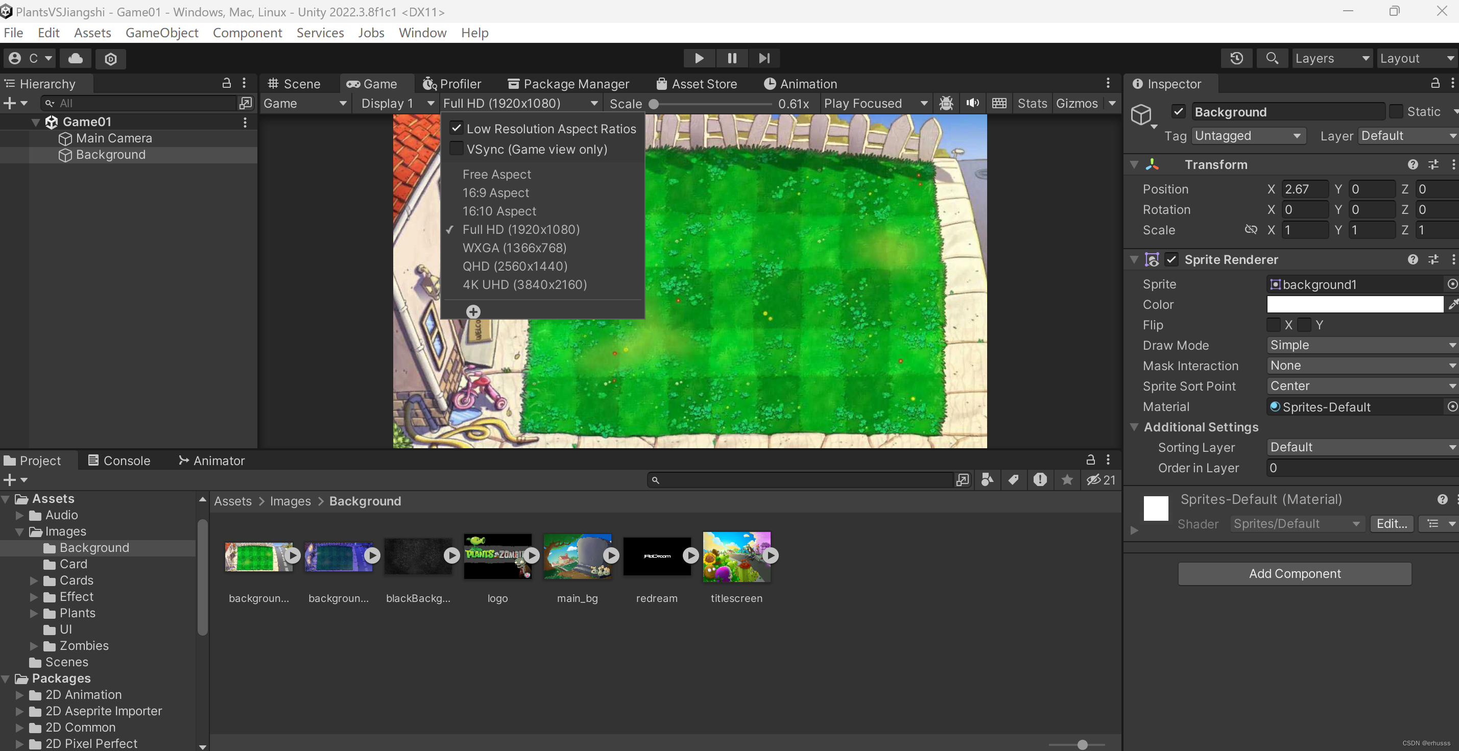Click the Edit... shader button
Image resolution: width=1459 pixels, height=751 pixels.
point(1391,524)
